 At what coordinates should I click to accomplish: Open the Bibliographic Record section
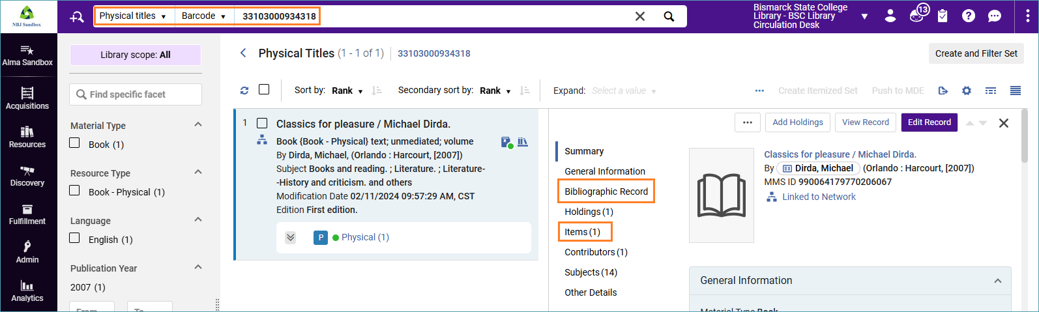(606, 191)
